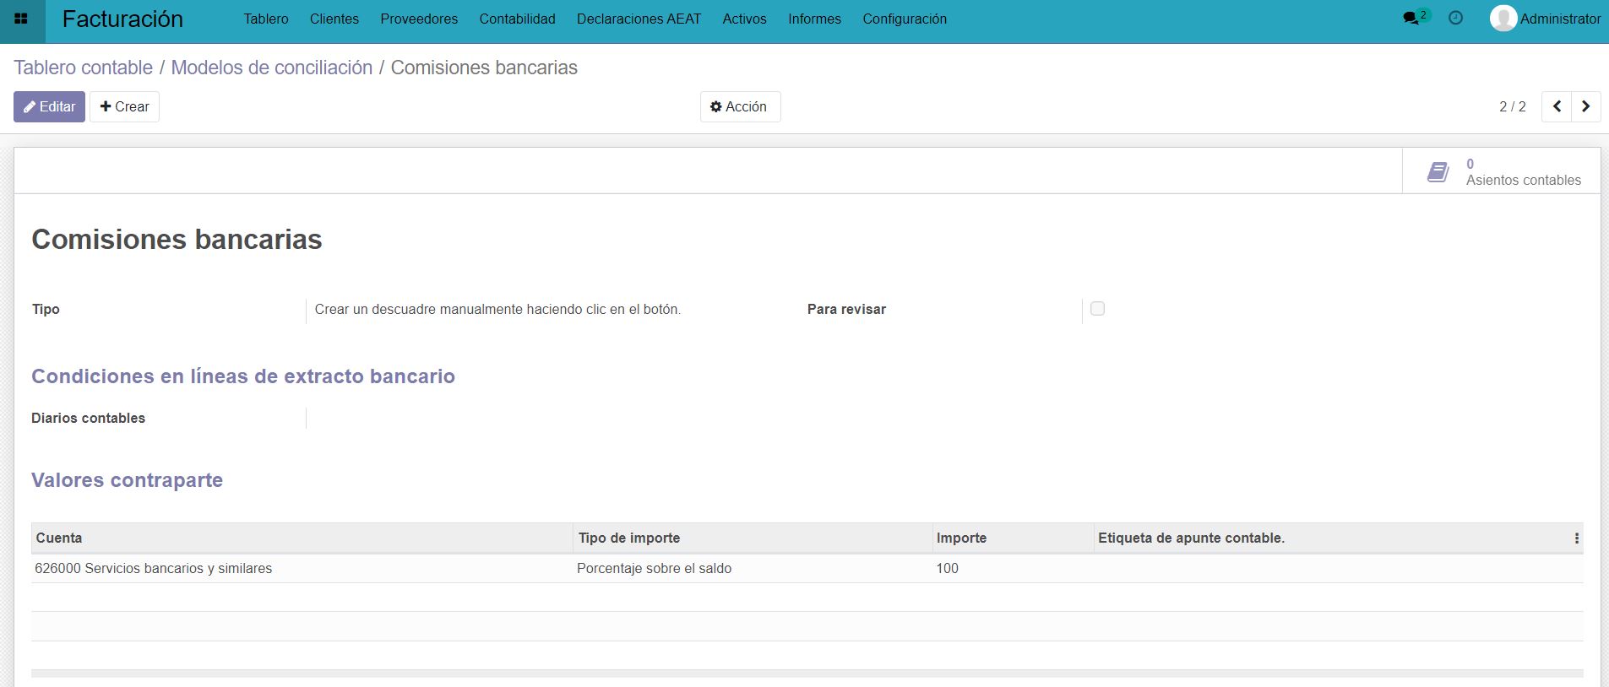This screenshot has height=687, width=1609.
Task: Click the Crear button
Action: click(124, 106)
